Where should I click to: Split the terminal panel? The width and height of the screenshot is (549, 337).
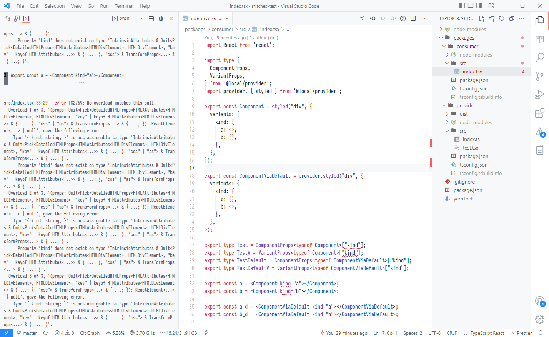(151, 18)
